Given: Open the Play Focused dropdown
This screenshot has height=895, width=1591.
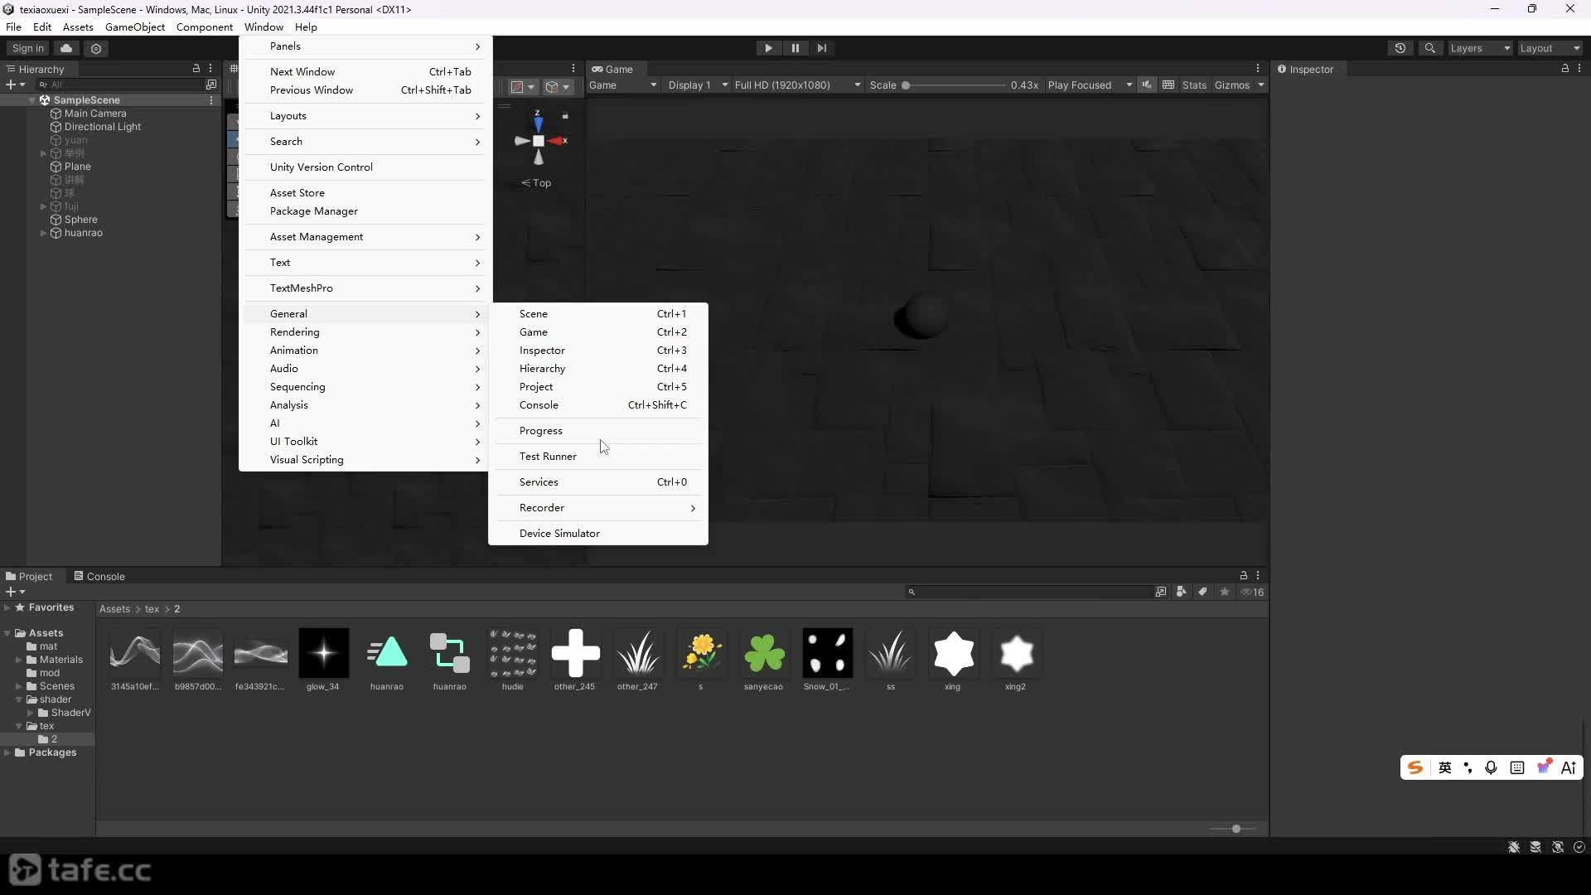Looking at the screenshot, I should click(1089, 85).
